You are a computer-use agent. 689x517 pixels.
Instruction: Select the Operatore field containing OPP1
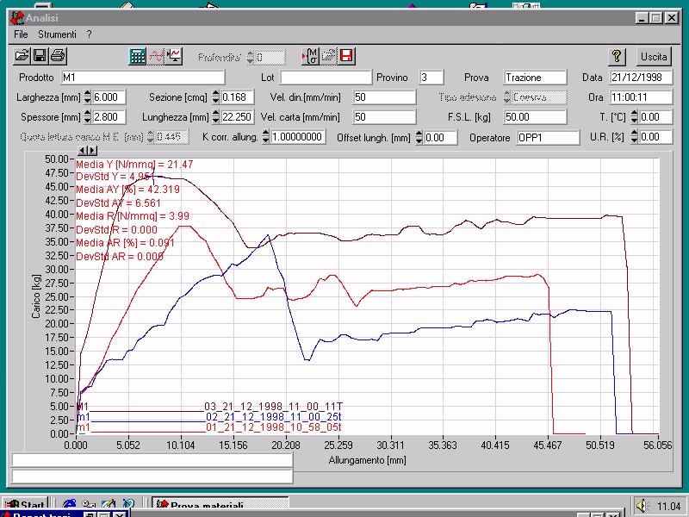547,137
